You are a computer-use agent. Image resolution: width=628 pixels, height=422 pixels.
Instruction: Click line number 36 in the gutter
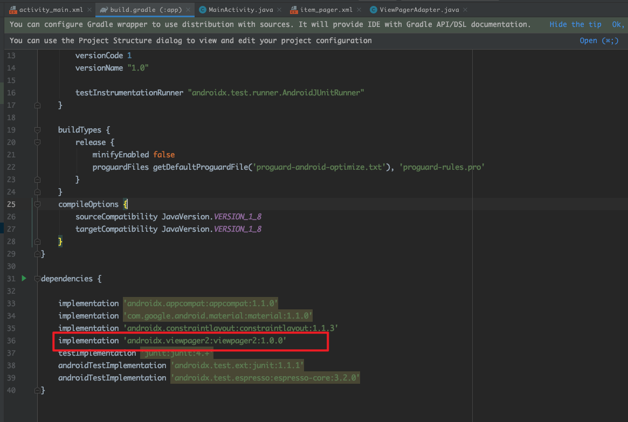pos(11,341)
